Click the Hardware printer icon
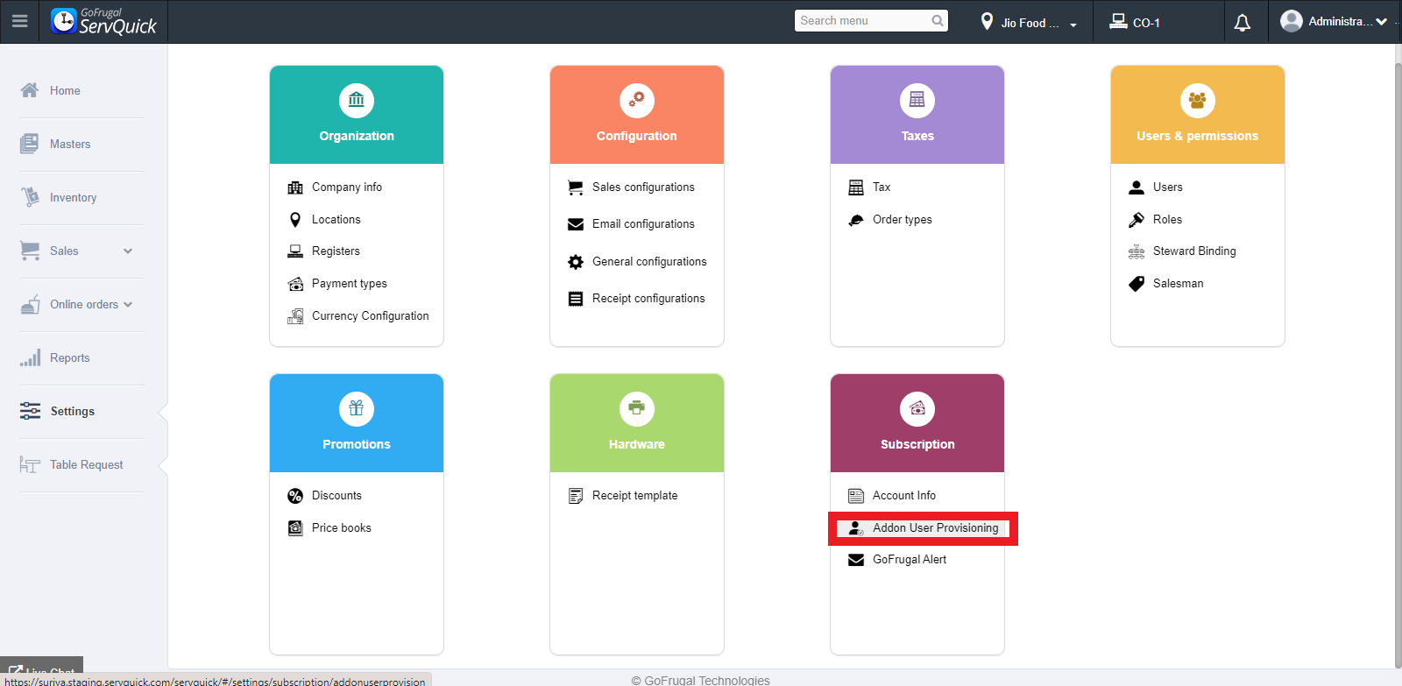This screenshot has height=686, width=1402. click(637, 409)
